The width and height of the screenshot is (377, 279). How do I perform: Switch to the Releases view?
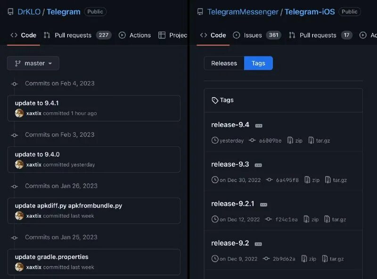coord(224,63)
